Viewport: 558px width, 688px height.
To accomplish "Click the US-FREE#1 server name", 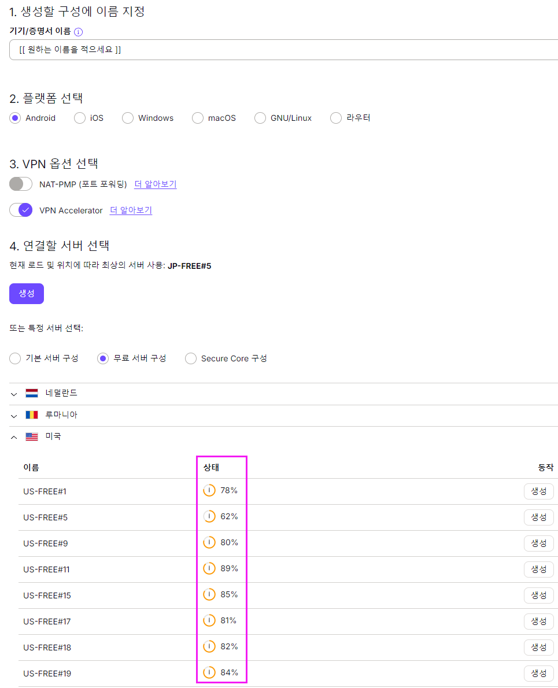I will click(45, 491).
